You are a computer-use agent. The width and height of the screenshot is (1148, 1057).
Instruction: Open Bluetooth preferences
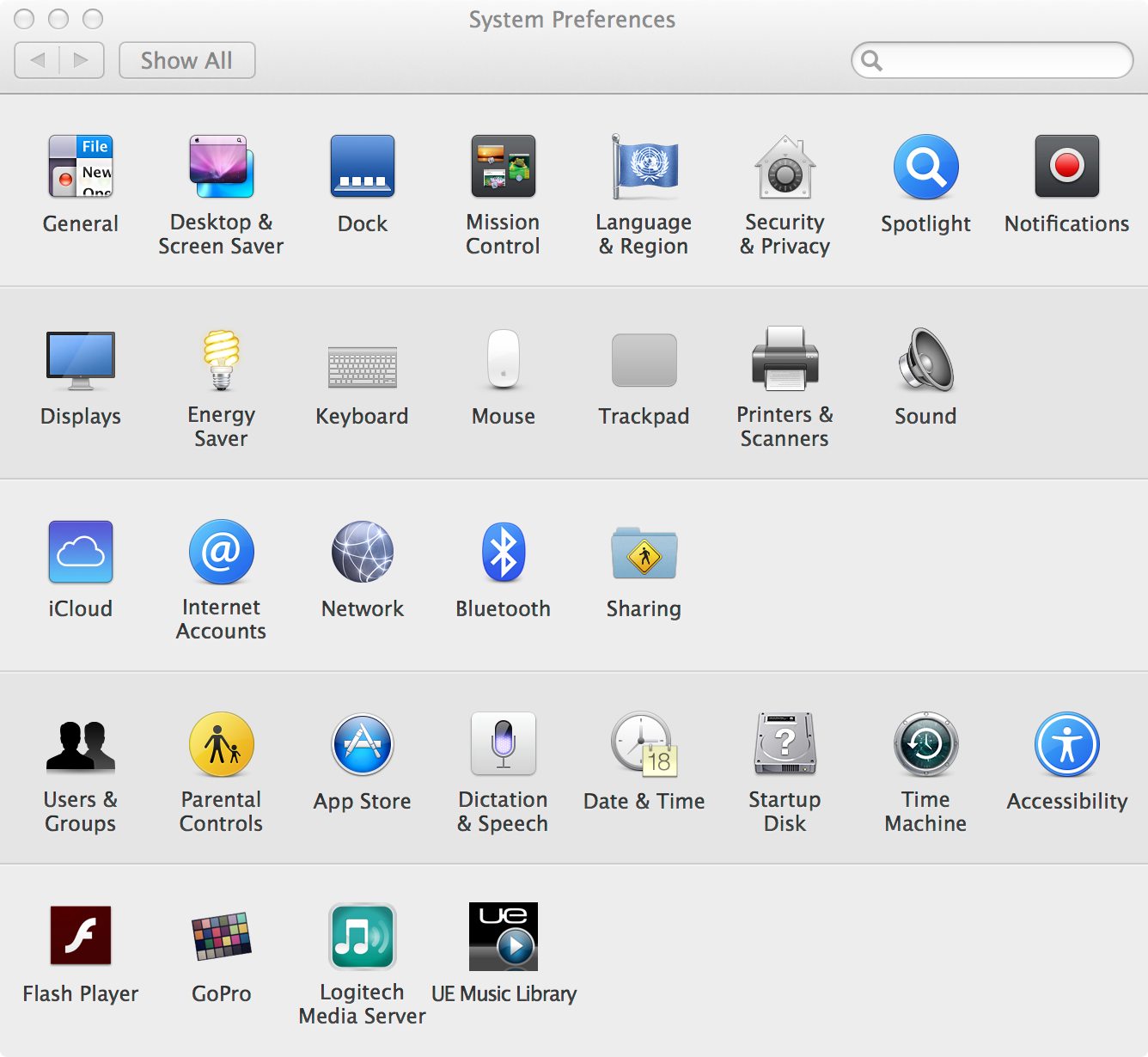(x=503, y=552)
